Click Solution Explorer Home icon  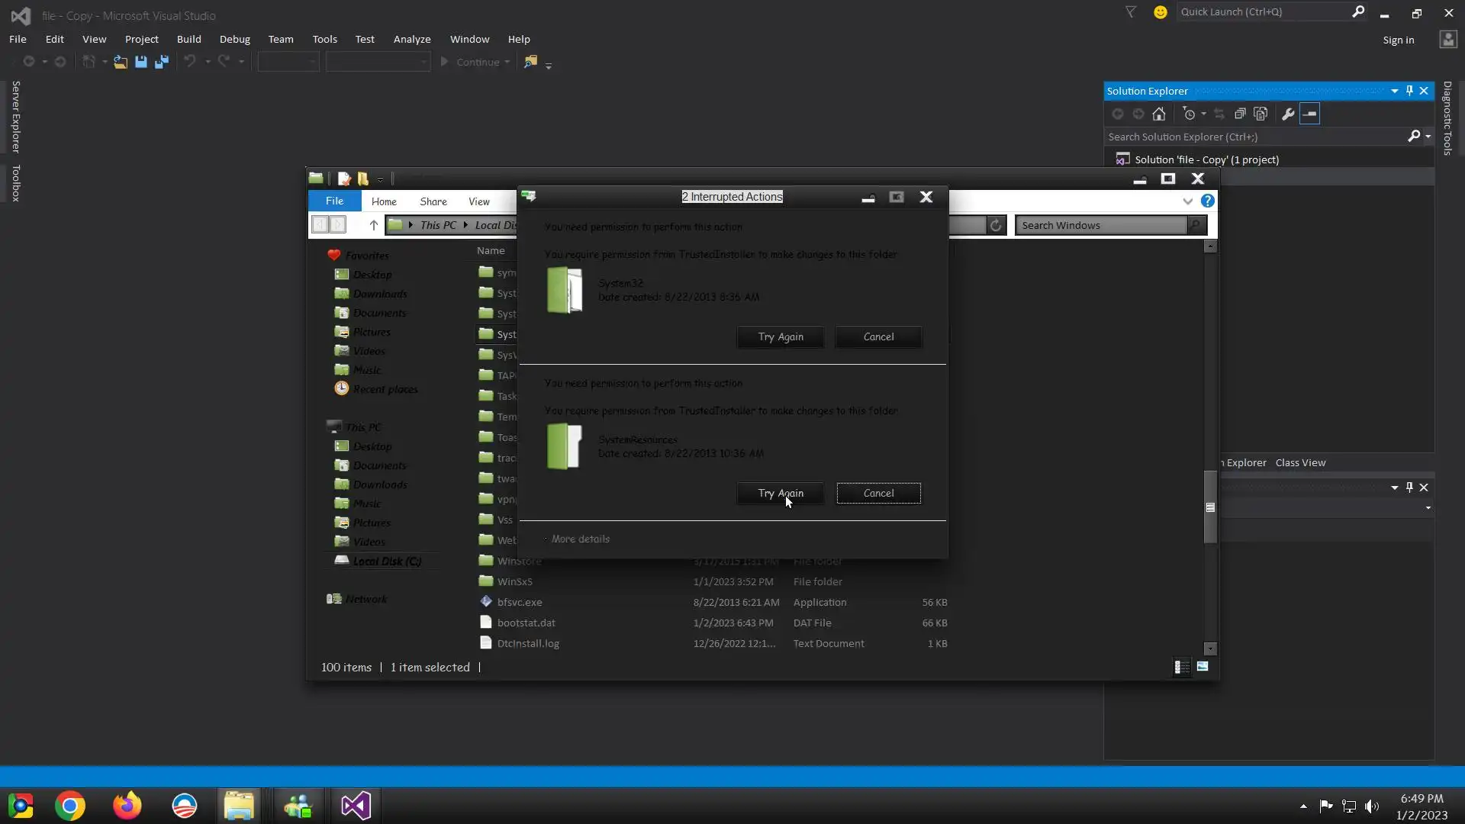pyautogui.click(x=1158, y=114)
